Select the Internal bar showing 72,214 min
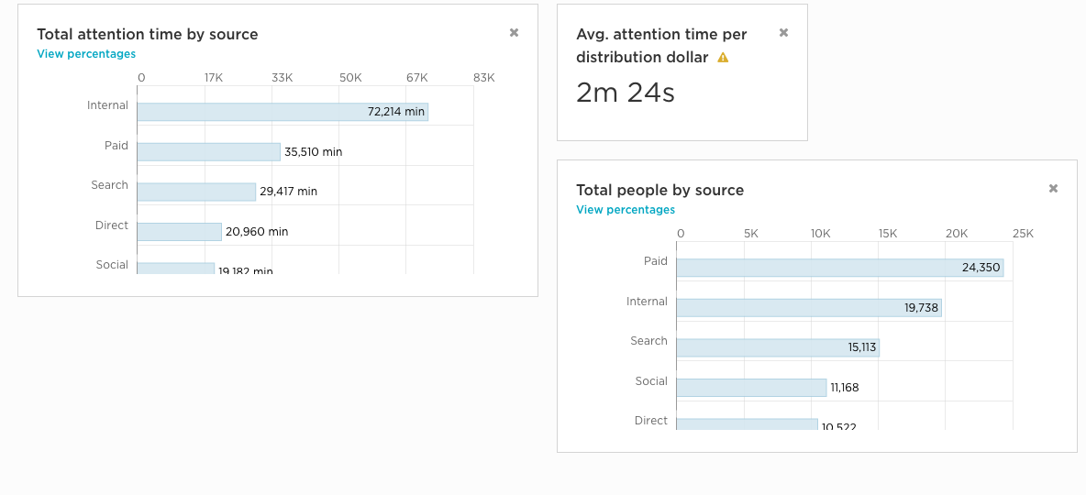This screenshot has height=495, width=1086. [283, 112]
